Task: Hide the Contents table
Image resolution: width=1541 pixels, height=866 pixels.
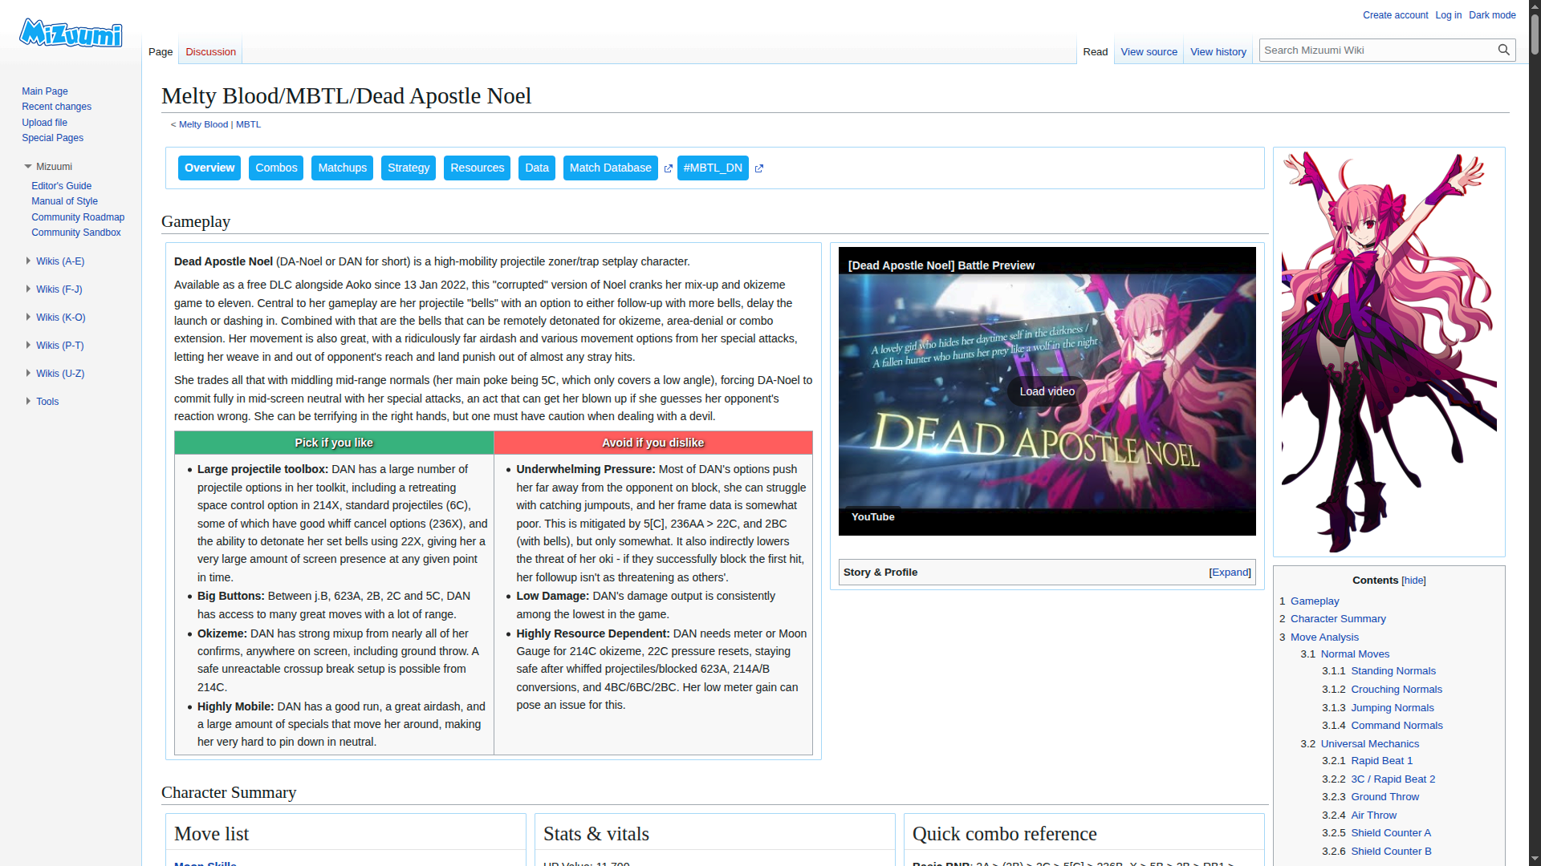Action: [1413, 581]
